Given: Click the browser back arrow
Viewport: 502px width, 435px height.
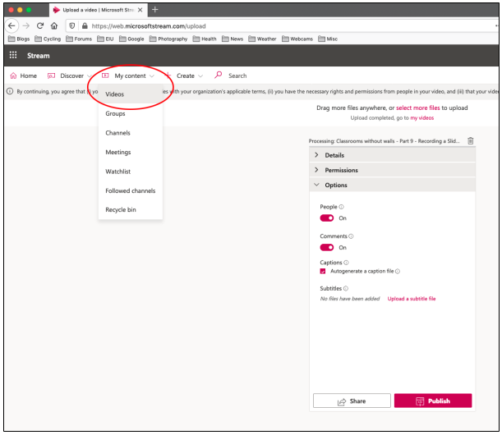Looking at the screenshot, I should pos(12,25).
